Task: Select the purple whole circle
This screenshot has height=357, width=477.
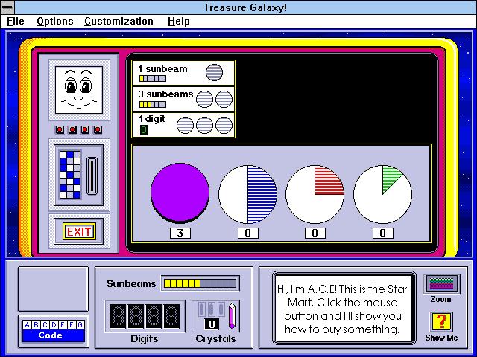Action: 180,193
